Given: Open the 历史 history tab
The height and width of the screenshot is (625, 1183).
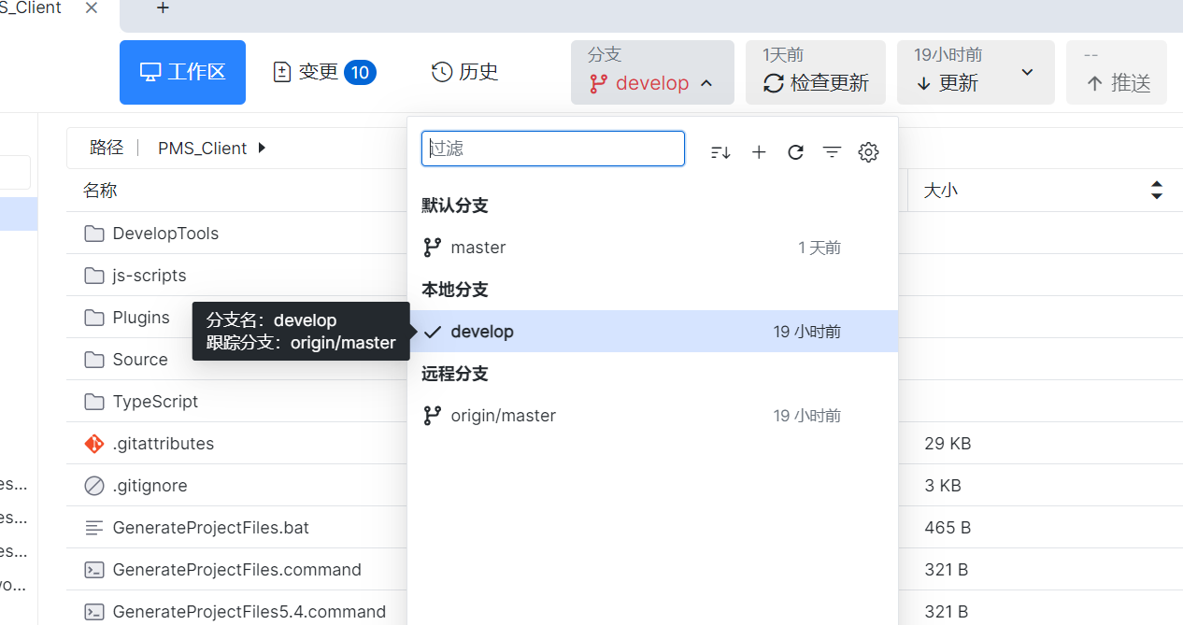Looking at the screenshot, I should (464, 72).
